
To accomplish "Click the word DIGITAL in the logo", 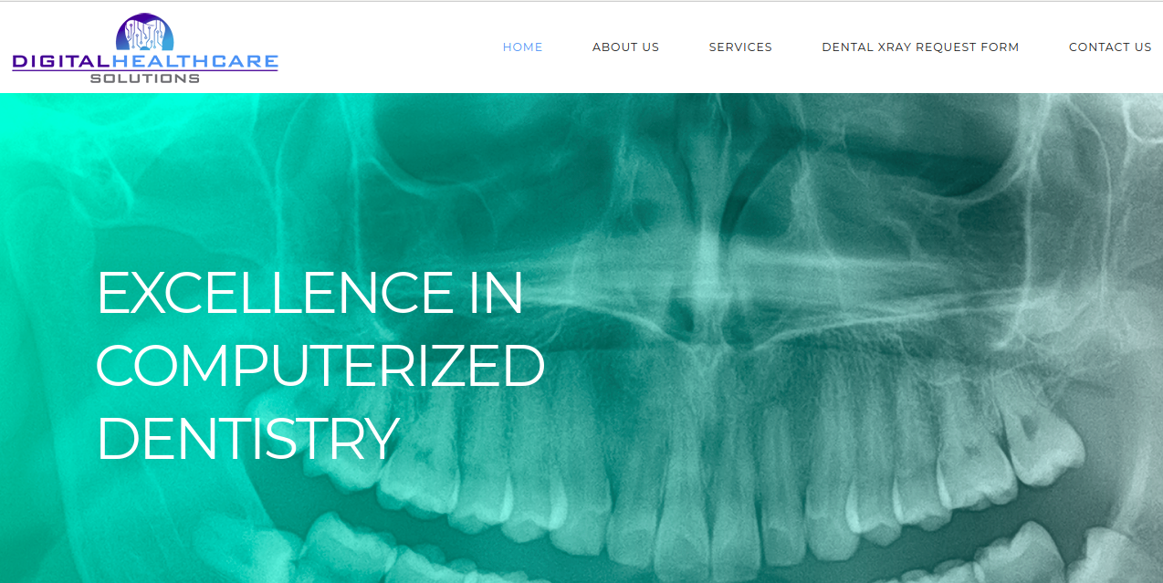I will coord(60,62).
